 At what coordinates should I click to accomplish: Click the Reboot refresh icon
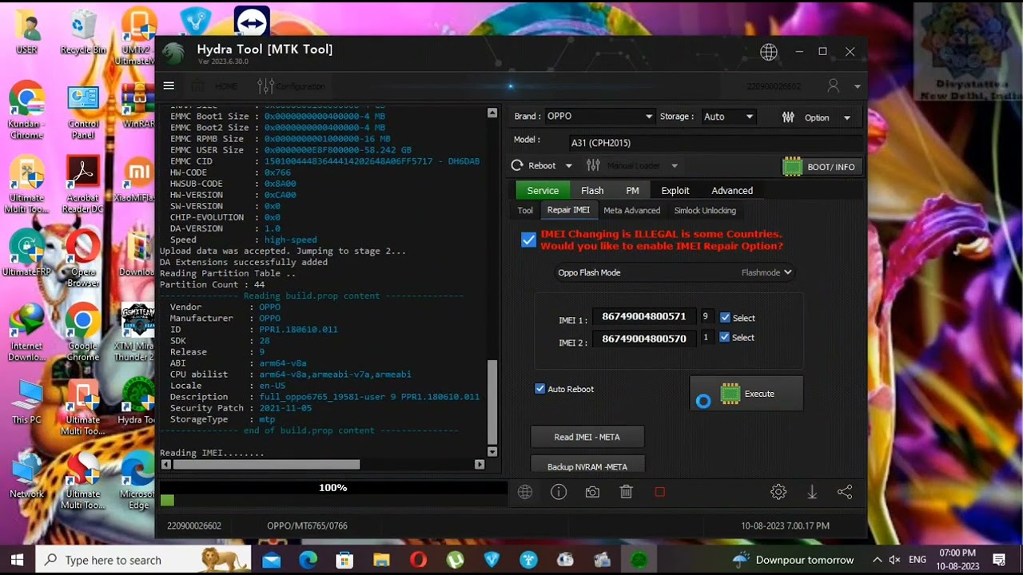517,165
